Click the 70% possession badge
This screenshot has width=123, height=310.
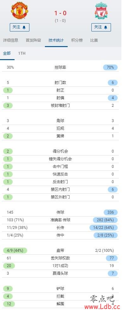[110, 67]
